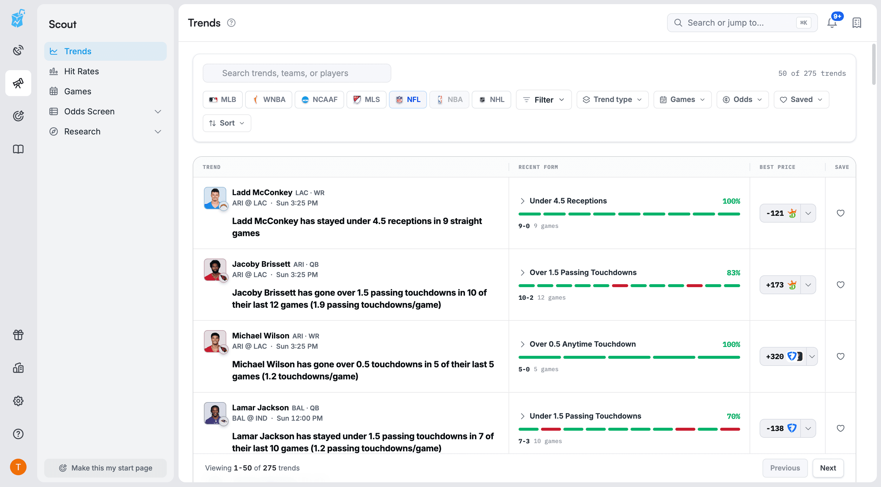The width and height of the screenshot is (881, 487).
Task: Expand Over 1.5 Passing Touchdowns recent form
Action: (522, 272)
